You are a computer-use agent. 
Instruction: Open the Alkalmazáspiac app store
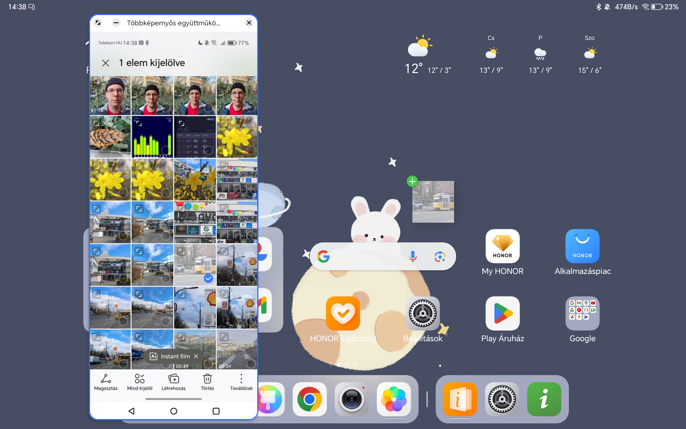pos(583,252)
